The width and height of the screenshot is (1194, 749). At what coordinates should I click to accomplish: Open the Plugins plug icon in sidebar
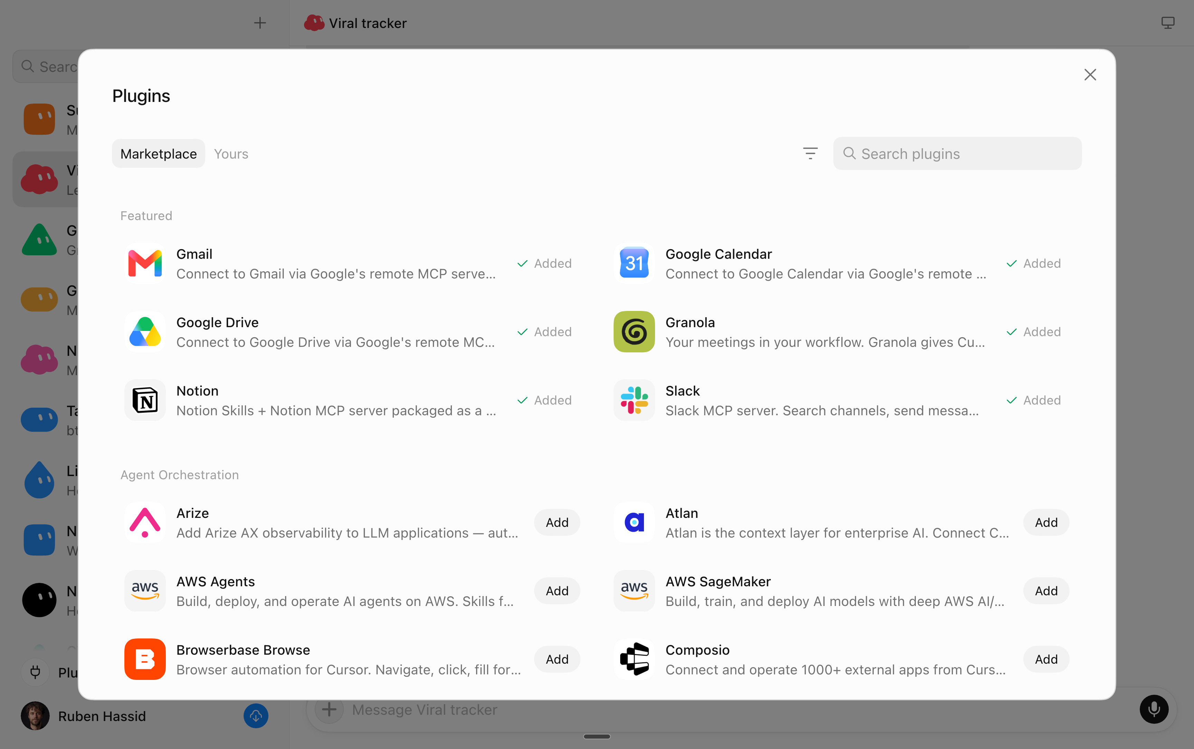[x=35, y=672]
